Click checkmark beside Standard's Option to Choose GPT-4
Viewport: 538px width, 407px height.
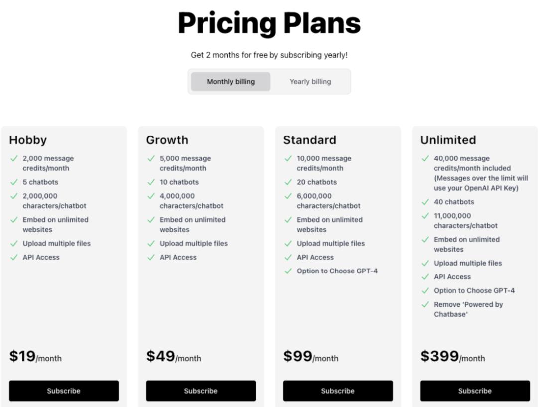point(288,271)
